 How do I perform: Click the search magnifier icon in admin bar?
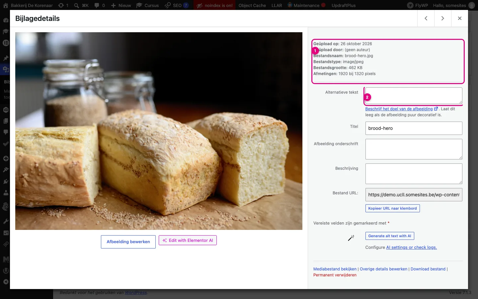[x=77, y=5]
